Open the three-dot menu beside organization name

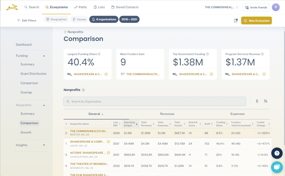pyautogui.click(x=237, y=7)
